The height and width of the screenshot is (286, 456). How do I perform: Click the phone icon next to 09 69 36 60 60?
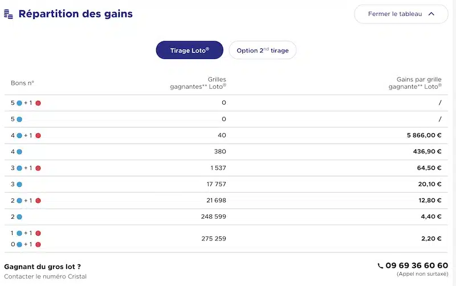click(380, 265)
